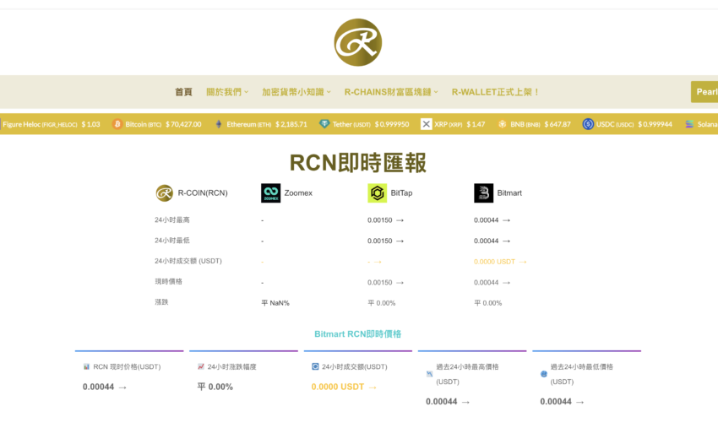The height and width of the screenshot is (439, 718).
Task: Click XRP price $1.47
Action: (x=476, y=124)
